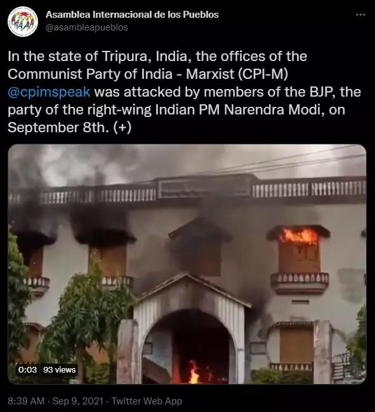Open the 8:39 AM timestamp link

click(26, 401)
